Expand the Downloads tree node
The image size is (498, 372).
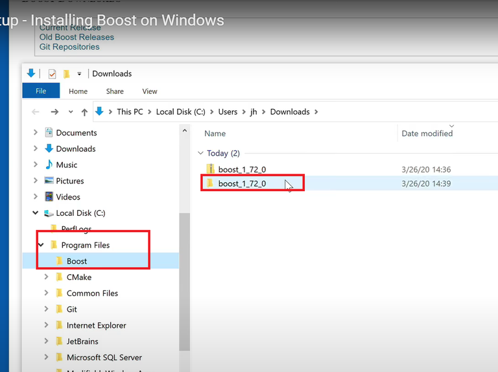coord(36,148)
